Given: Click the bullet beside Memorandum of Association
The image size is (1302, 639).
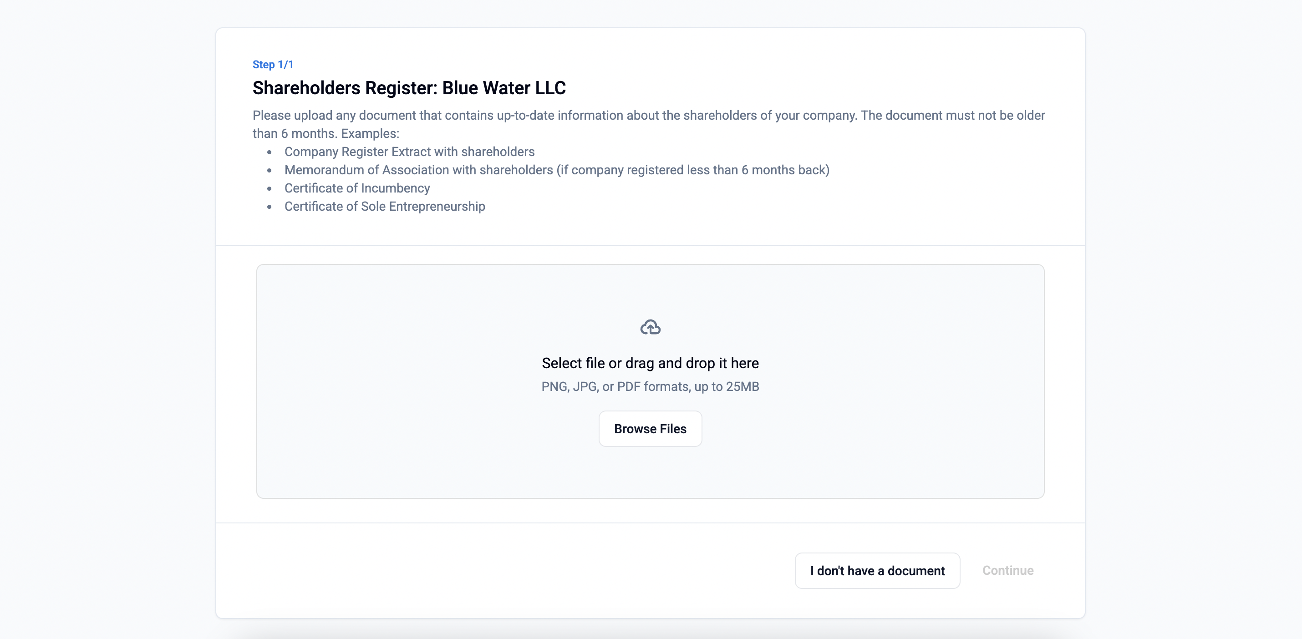Looking at the screenshot, I should (x=270, y=170).
